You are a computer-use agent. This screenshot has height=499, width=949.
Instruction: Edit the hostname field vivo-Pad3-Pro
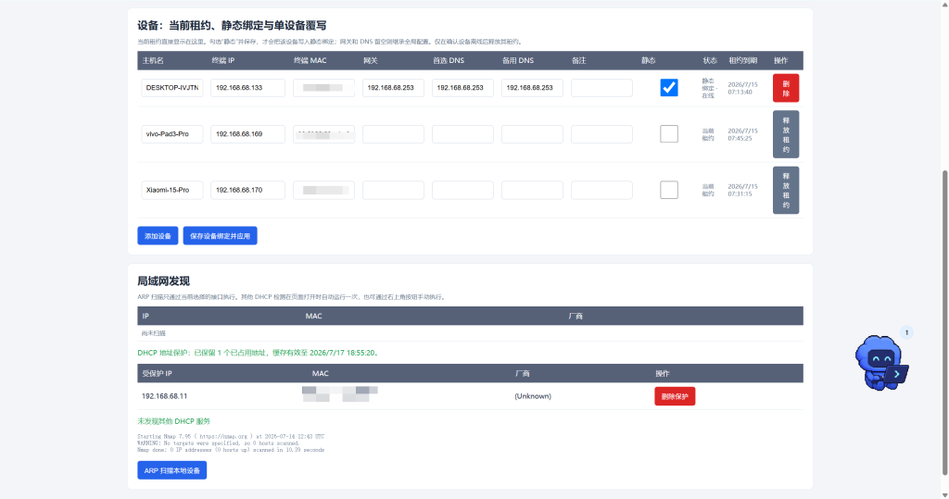tap(171, 133)
